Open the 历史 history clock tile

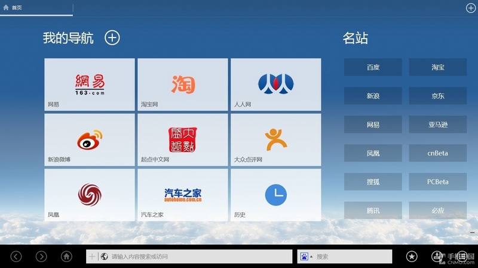tap(275, 195)
